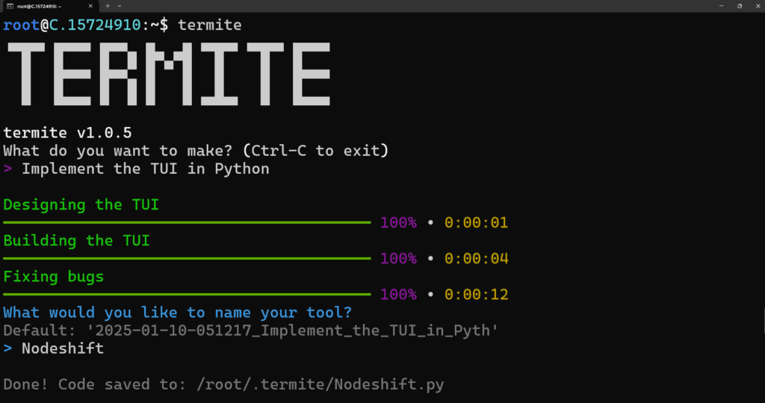Screen dimensions: 765x403
Task: Click the terminal icon in the tab
Action: 10,6
